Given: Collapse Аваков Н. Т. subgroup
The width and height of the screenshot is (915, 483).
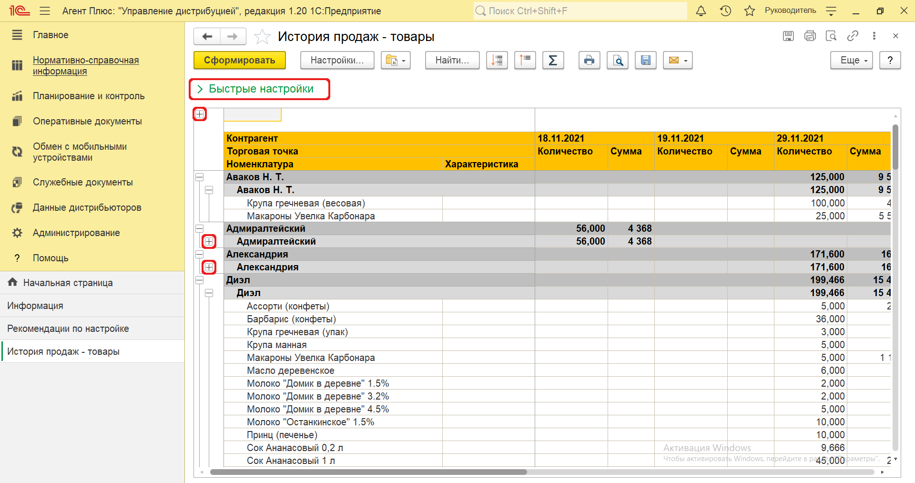Looking at the screenshot, I should [209, 190].
